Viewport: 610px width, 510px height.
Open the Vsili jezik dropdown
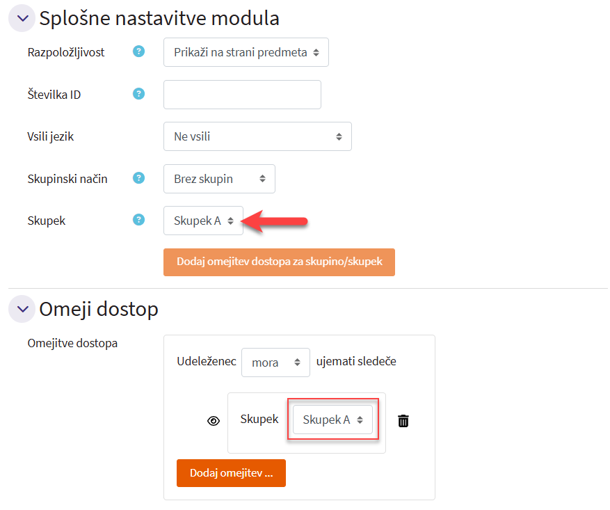click(257, 136)
